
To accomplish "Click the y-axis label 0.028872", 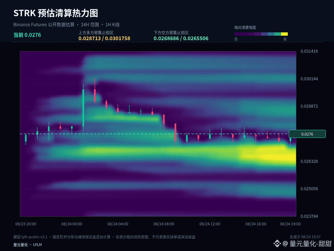I will [309, 106].
